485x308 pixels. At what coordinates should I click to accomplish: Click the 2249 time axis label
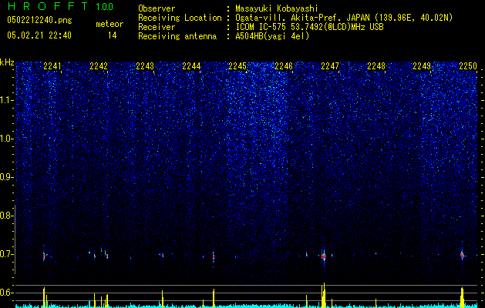pos(422,66)
